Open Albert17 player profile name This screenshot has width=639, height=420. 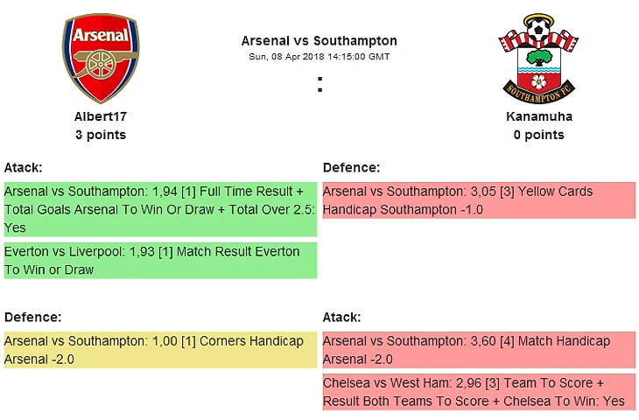coord(101,116)
